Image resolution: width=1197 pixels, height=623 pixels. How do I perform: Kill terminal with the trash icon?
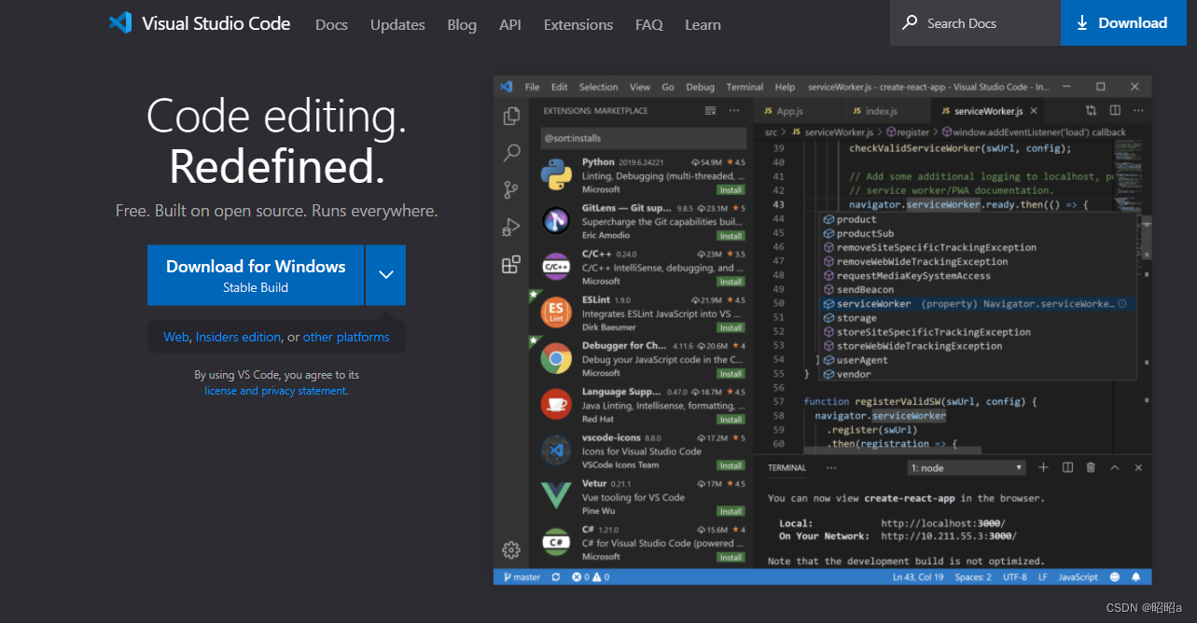[1091, 467]
